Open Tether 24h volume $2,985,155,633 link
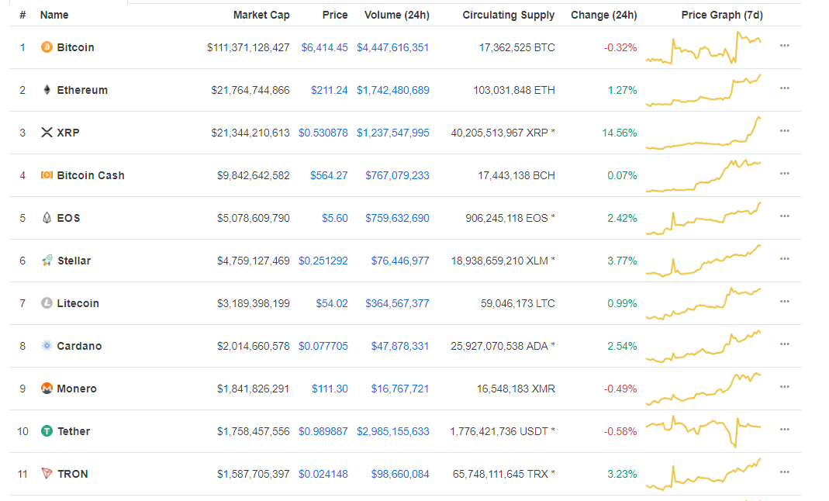 pos(392,431)
